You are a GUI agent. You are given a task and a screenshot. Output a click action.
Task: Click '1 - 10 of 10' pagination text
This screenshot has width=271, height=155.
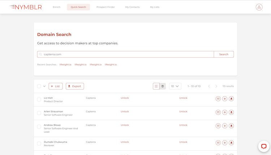[194, 86]
